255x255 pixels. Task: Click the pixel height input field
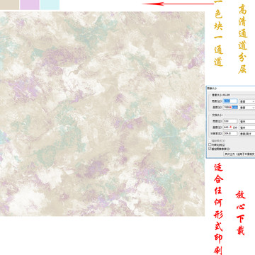pos(230,108)
